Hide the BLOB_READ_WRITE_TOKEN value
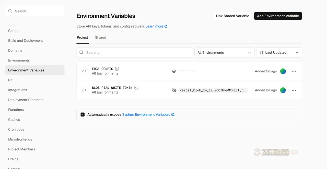Viewport: 327px width, 169px height. pos(174,90)
